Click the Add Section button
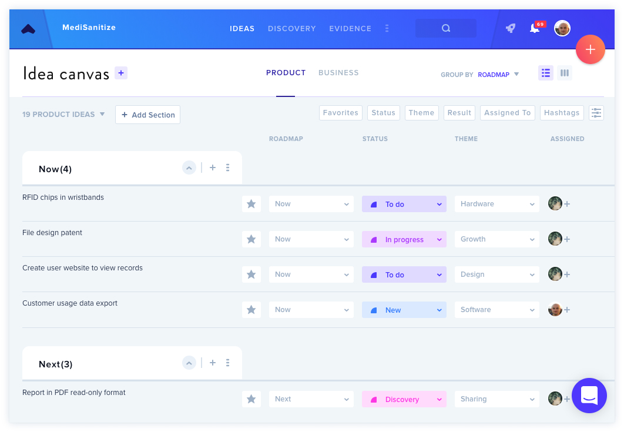The height and width of the screenshot is (432, 624). (x=147, y=115)
